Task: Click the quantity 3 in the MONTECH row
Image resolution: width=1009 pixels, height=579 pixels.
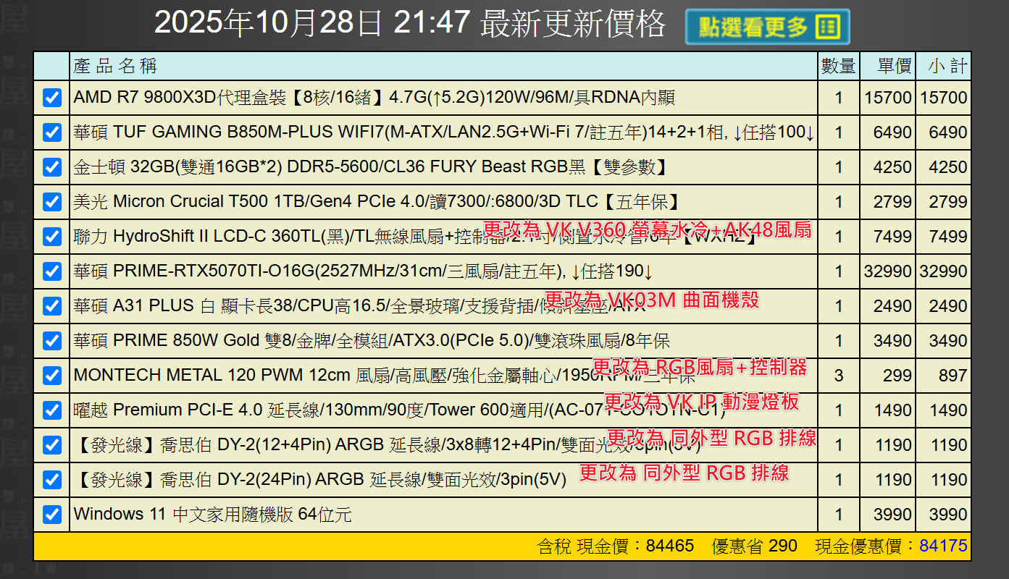Action: [839, 376]
